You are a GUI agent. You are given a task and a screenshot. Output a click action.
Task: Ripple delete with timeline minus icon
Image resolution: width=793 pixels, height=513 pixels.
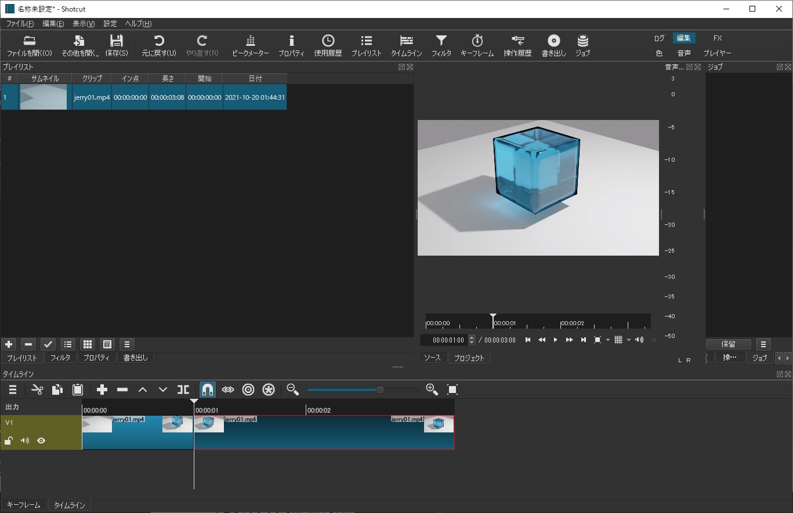(x=122, y=390)
